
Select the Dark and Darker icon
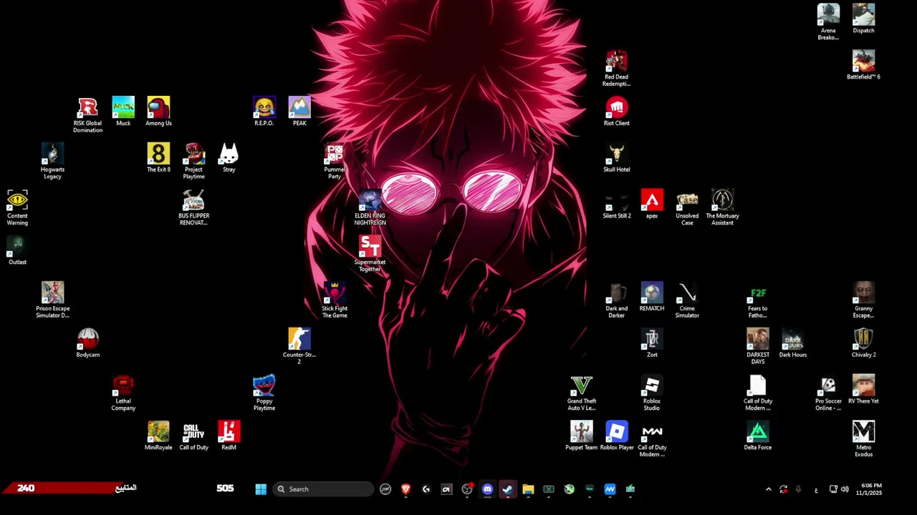[616, 300]
